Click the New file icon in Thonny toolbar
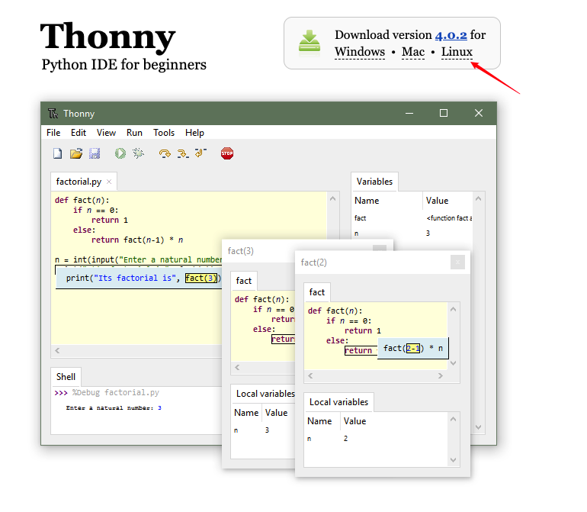Image resolution: width=587 pixels, height=512 pixels. point(57,153)
